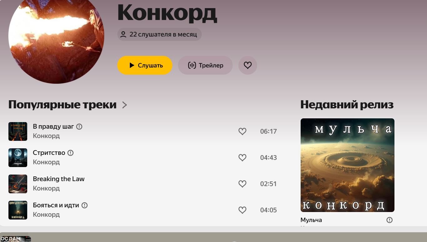
Task: Click the info icon next to Бояться и идти
Action: coord(84,205)
